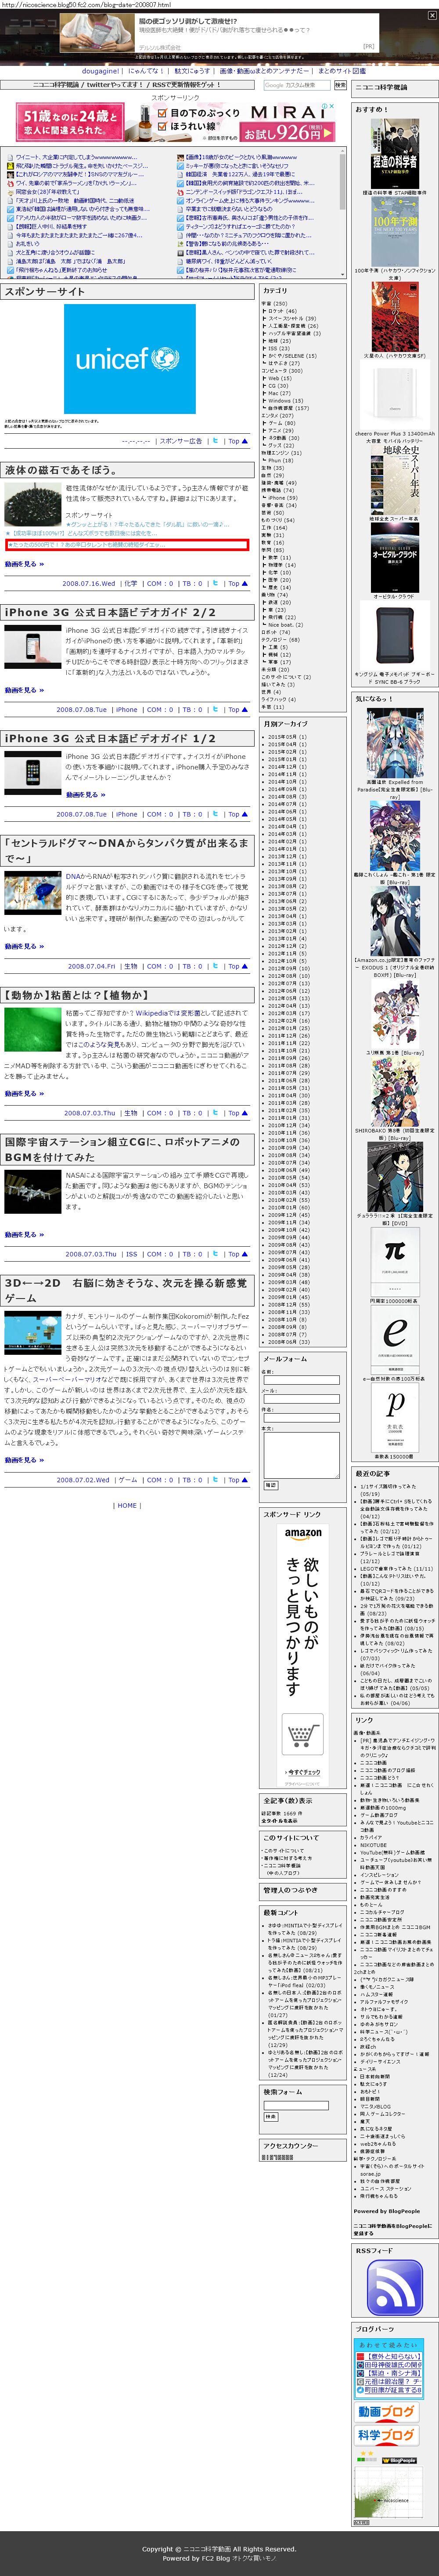Focus the 名前 field in mail form
Viewport: 439px width, 2576px height.
click(301, 1380)
